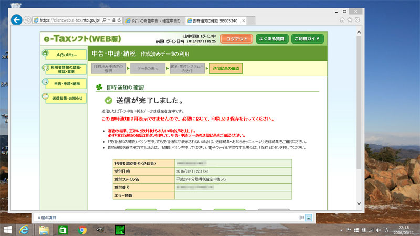Select the 即時通知の確認 browser tab

[x=215, y=20]
